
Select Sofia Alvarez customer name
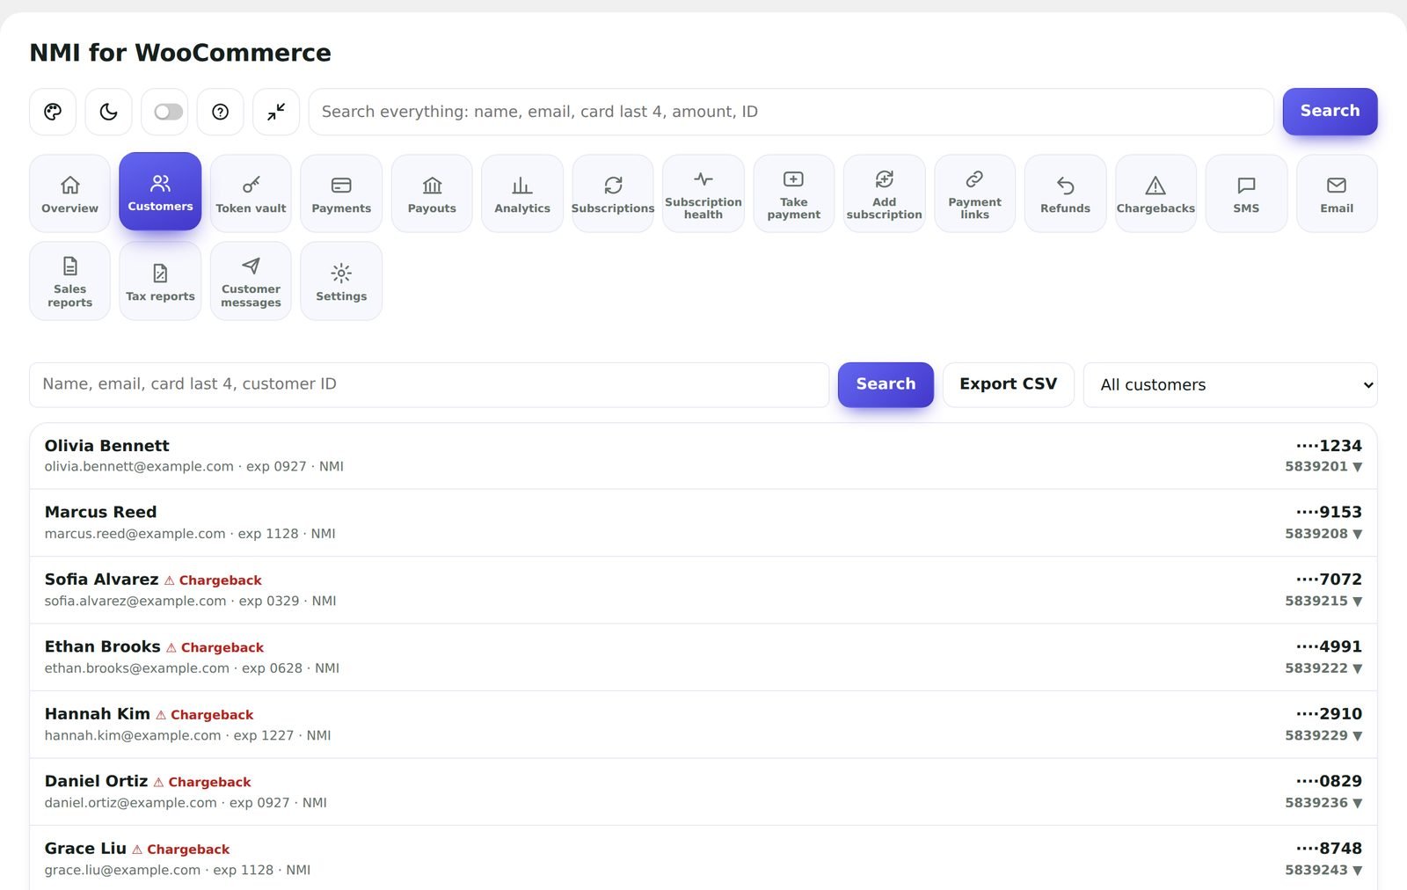pos(102,580)
